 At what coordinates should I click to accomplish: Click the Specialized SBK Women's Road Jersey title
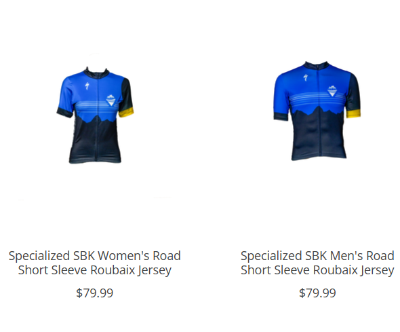coord(95,263)
